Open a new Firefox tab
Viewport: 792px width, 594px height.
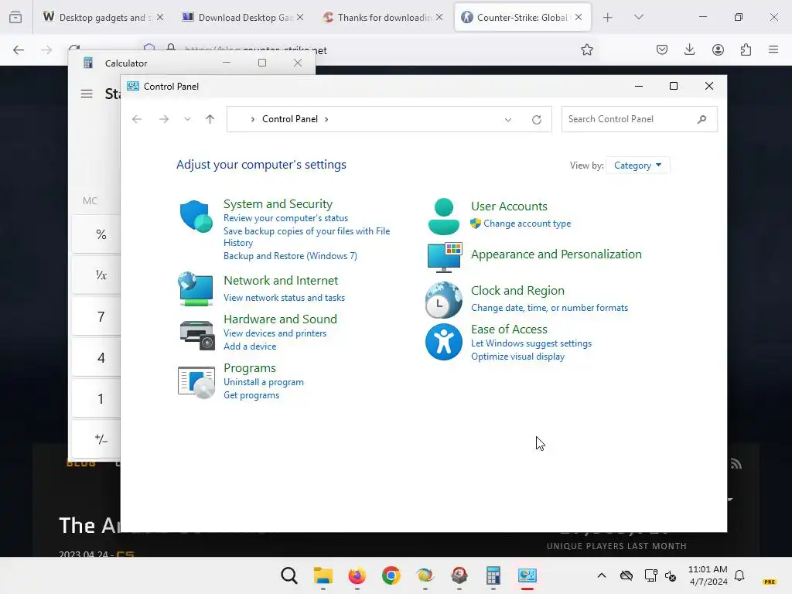608,17
